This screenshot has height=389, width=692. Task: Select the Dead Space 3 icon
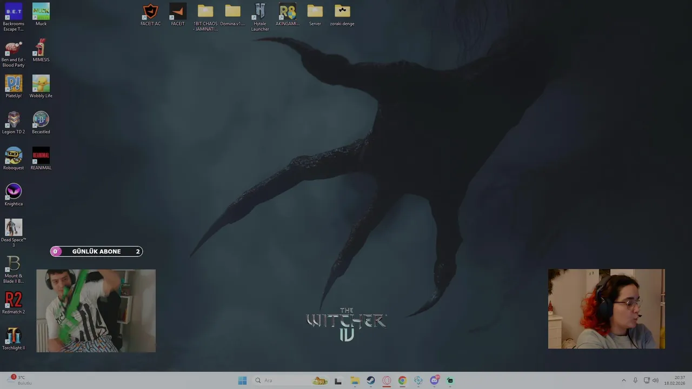[x=14, y=233]
